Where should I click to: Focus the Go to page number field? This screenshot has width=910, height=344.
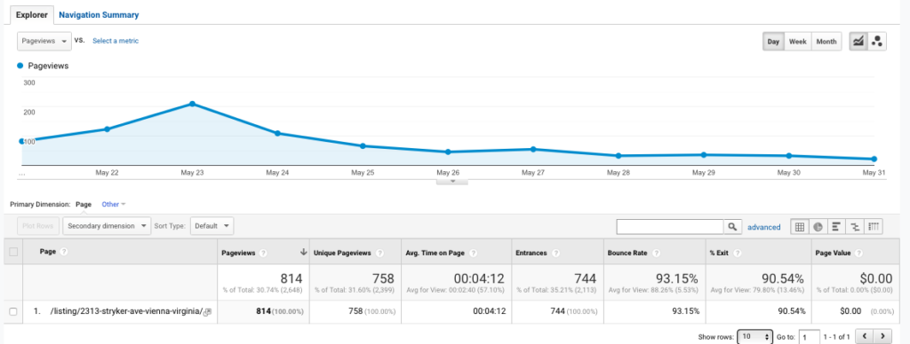click(x=809, y=337)
